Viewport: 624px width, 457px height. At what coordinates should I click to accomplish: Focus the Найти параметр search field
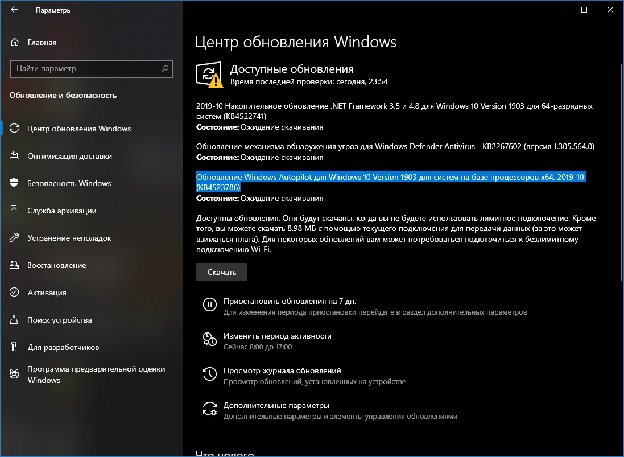(91, 68)
